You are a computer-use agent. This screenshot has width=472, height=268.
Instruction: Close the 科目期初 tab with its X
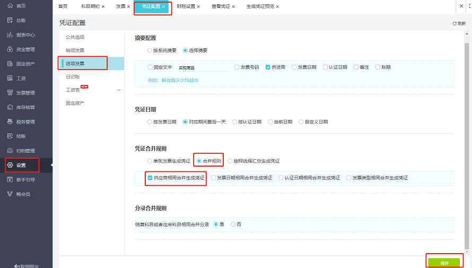click(x=103, y=6)
